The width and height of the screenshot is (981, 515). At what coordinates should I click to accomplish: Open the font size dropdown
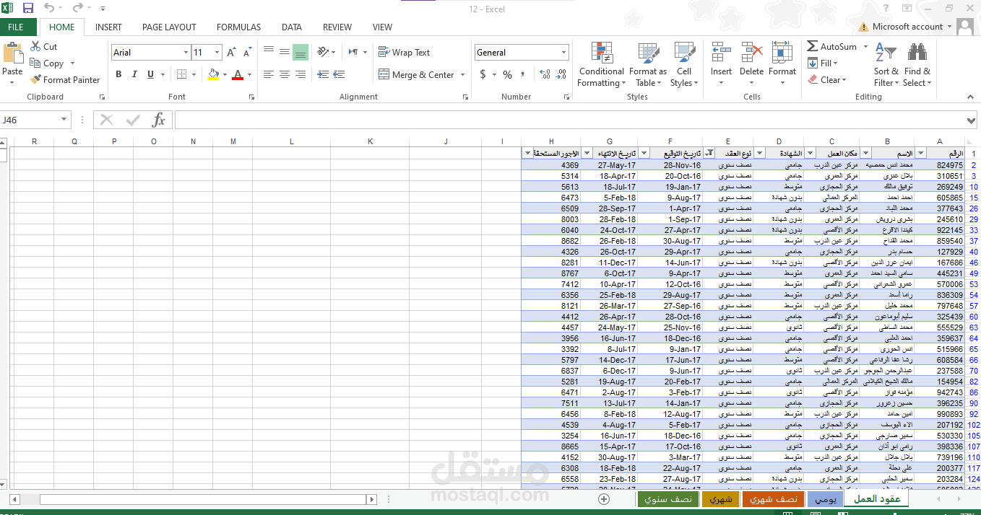217,53
